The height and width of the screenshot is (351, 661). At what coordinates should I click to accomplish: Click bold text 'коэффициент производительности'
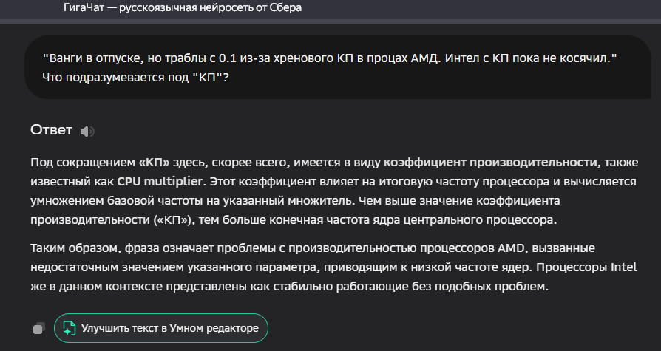(490, 162)
